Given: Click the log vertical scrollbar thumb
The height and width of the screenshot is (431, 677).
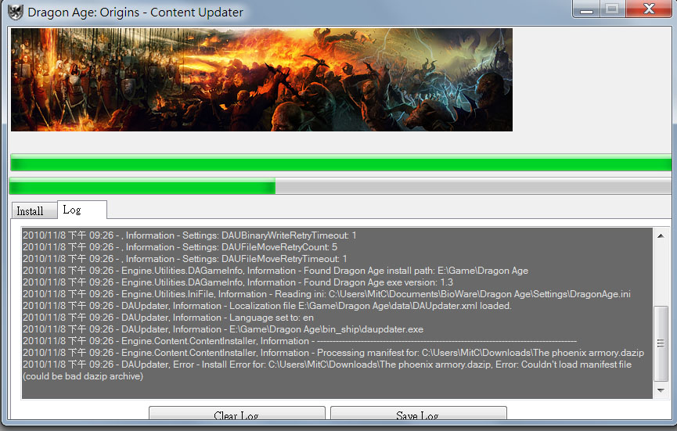Looking at the screenshot, I should 661,343.
